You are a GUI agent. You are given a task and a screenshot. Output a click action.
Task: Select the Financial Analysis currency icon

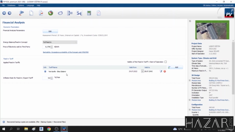[79, 13]
